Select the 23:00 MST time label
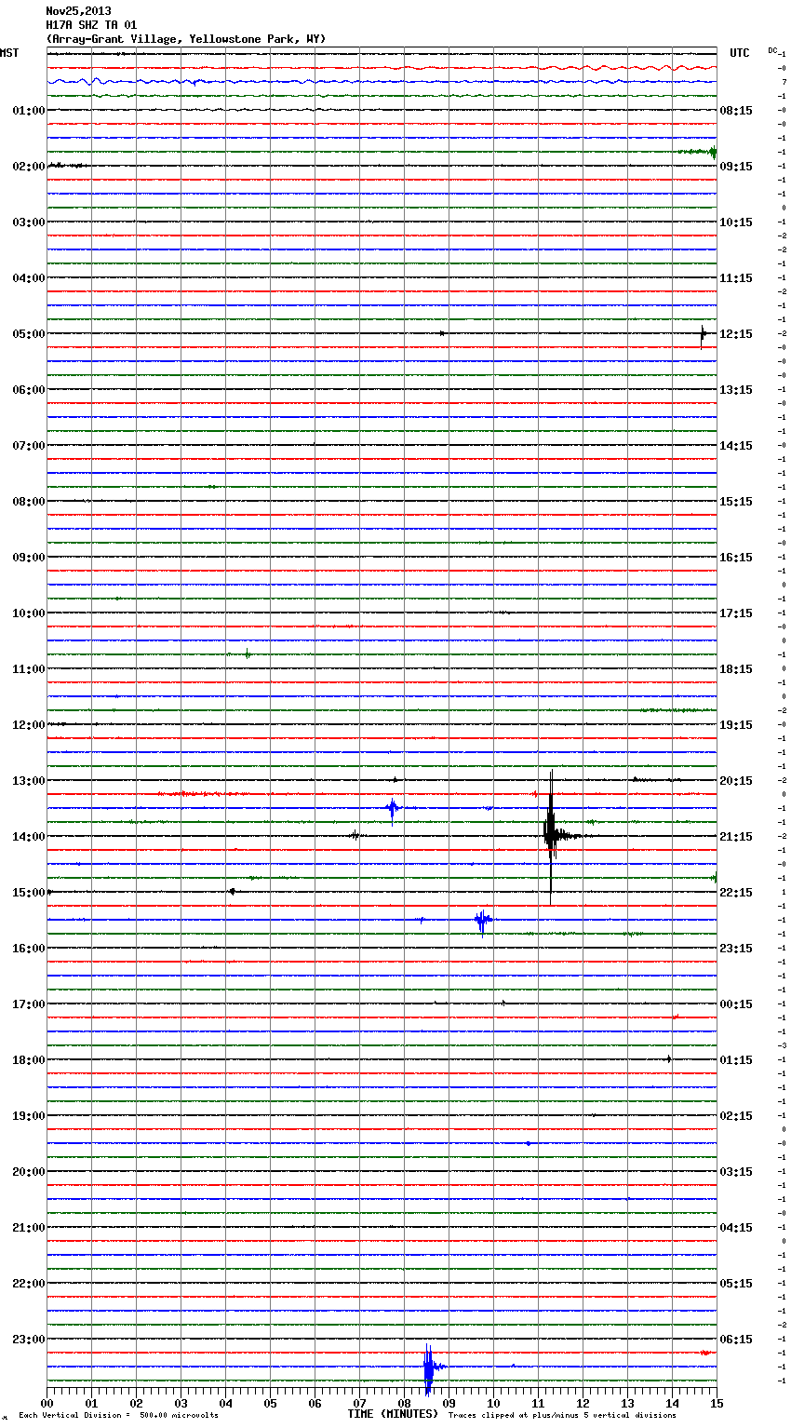 tap(28, 1340)
